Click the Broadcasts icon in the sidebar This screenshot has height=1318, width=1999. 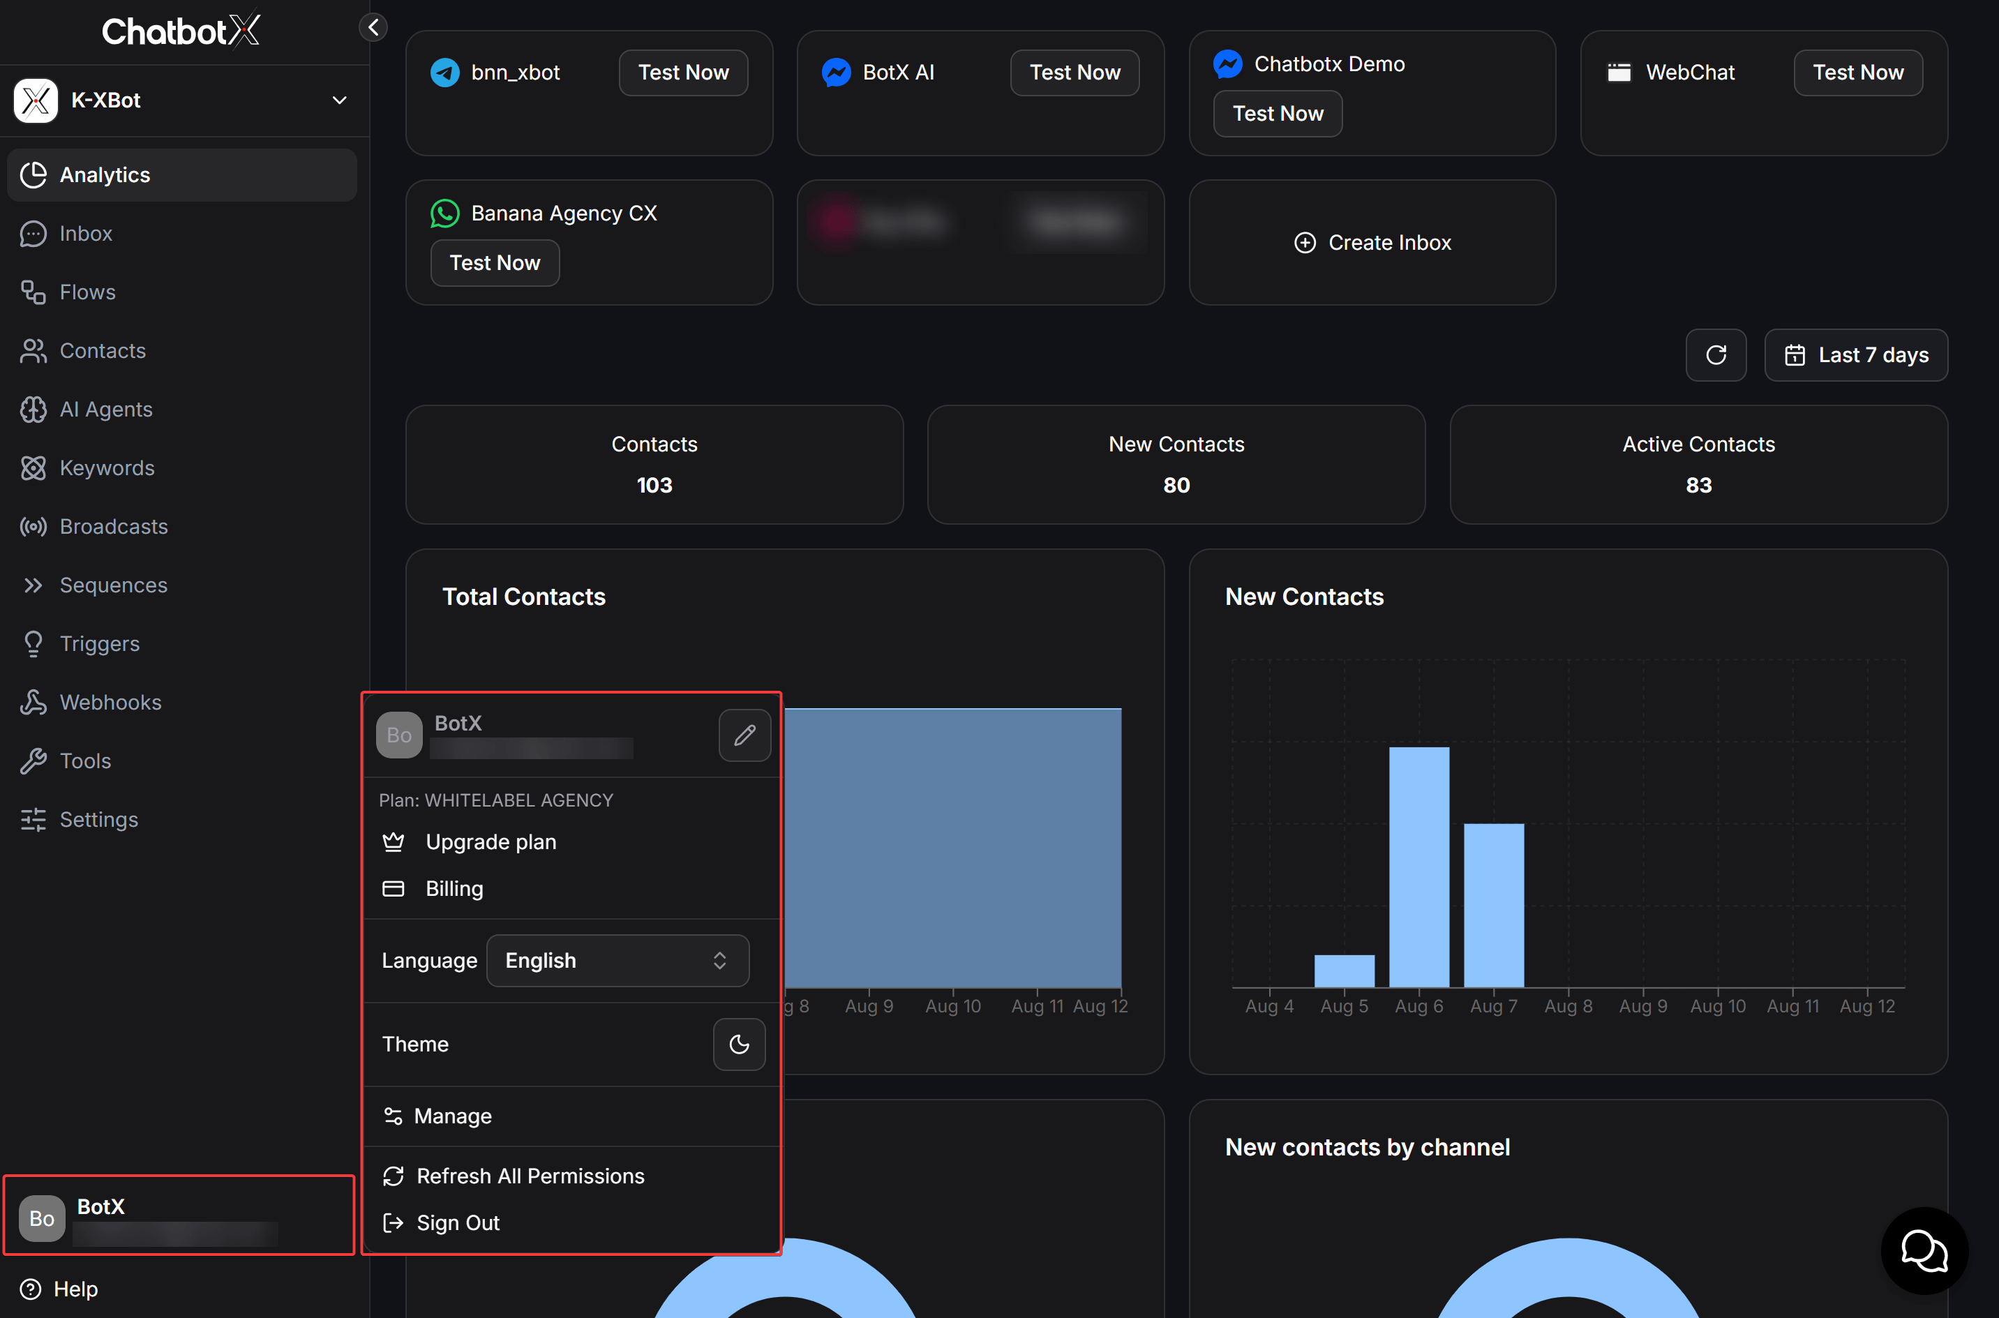(33, 526)
